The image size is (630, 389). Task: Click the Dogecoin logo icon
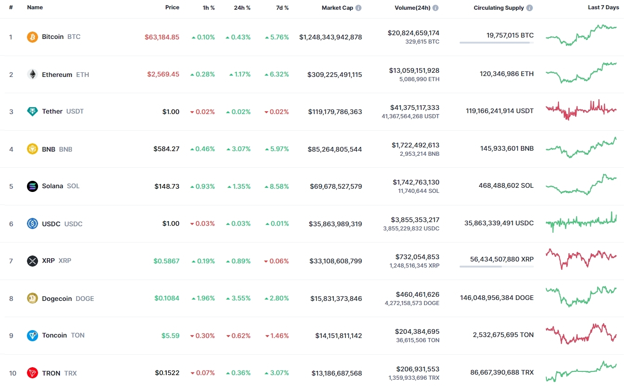[32, 299]
